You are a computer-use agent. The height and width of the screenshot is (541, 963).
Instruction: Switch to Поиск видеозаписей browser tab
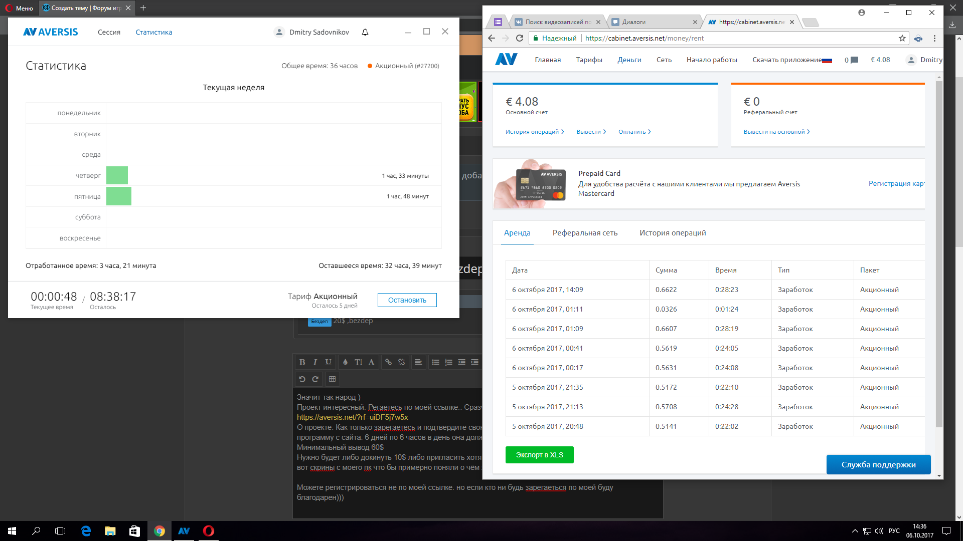tap(558, 22)
